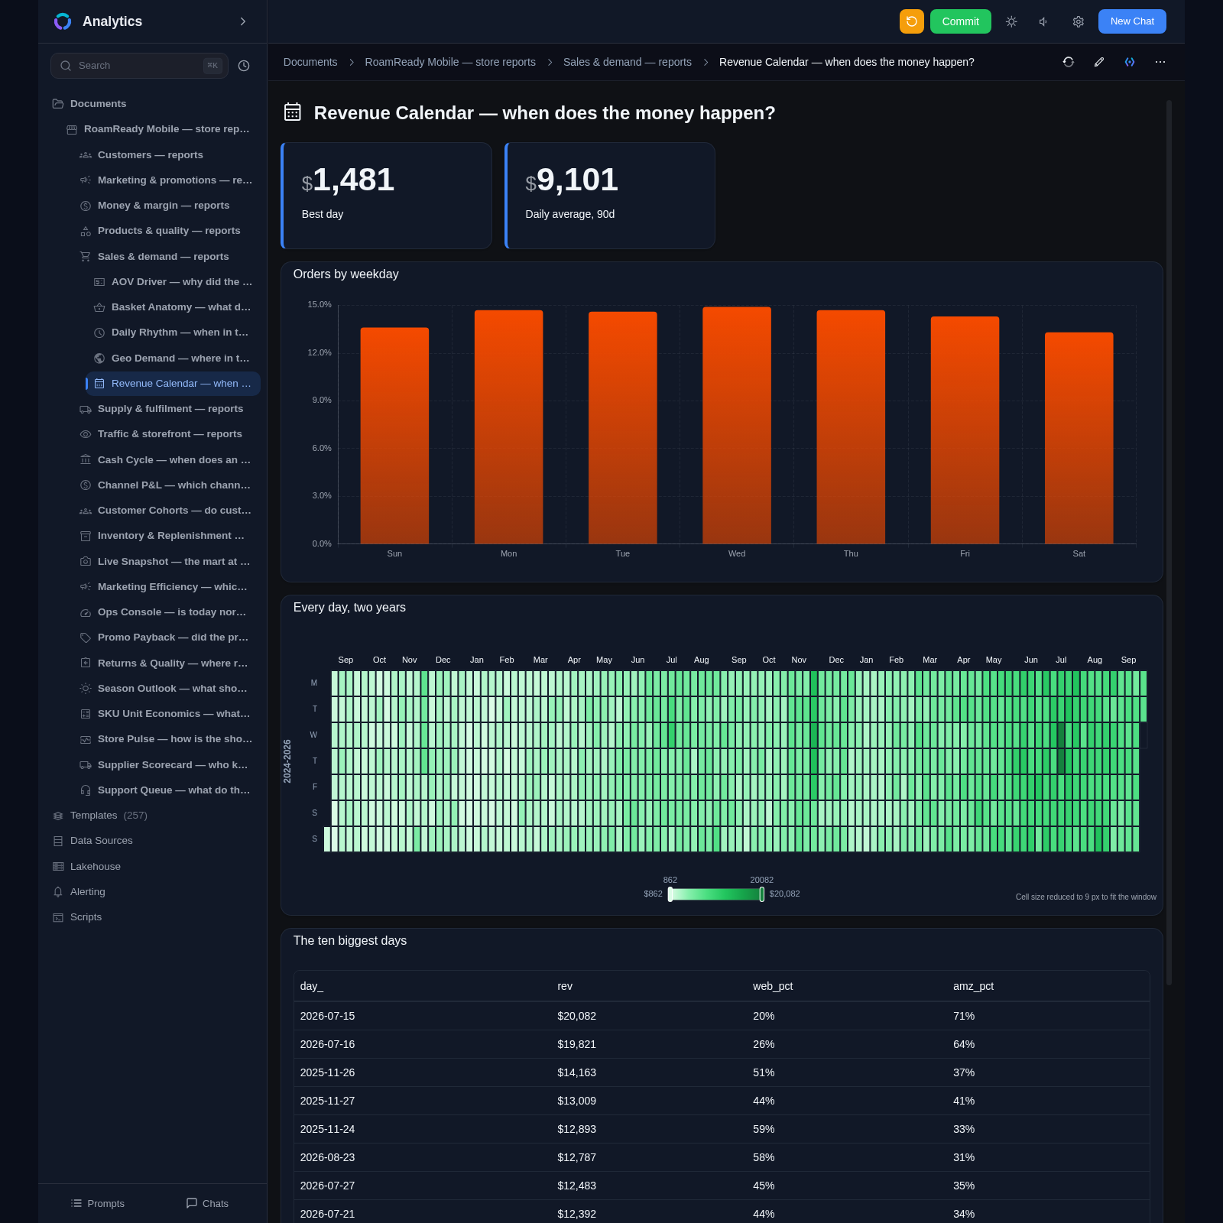Click the heatmap legend maximum slider handle
The width and height of the screenshot is (1223, 1223).
tap(762, 894)
